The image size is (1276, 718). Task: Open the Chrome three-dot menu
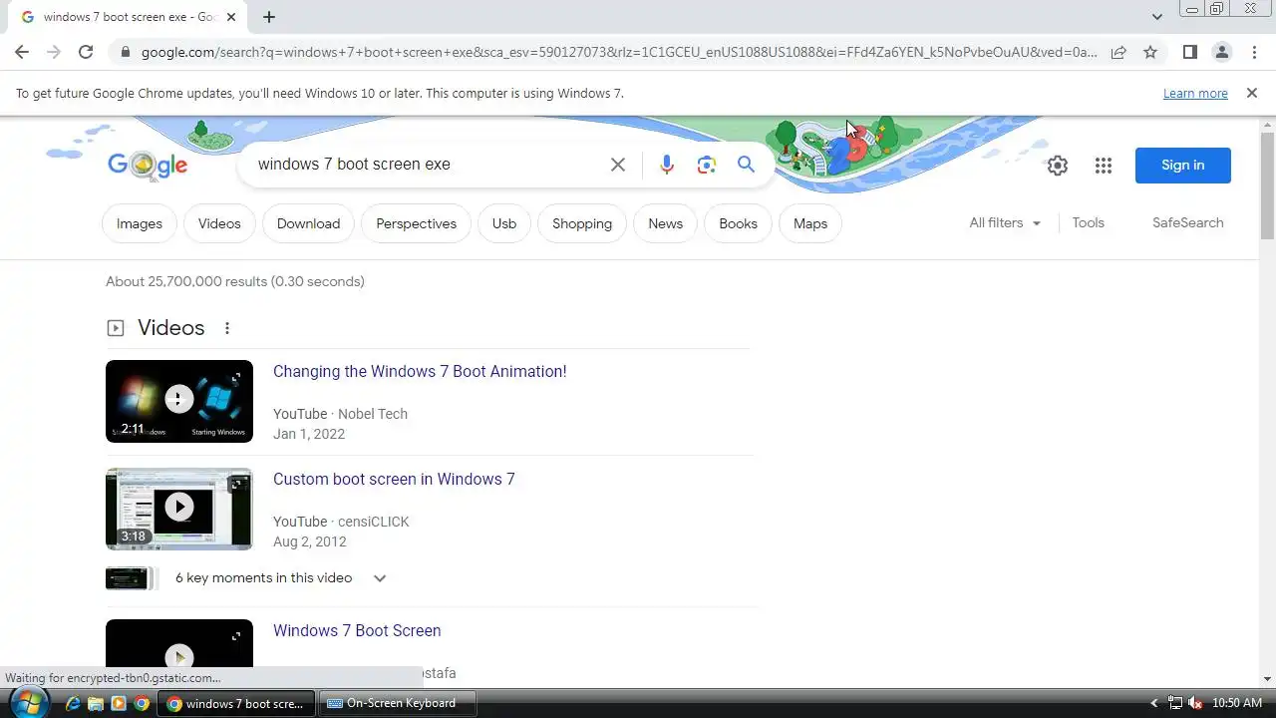[1254, 52]
